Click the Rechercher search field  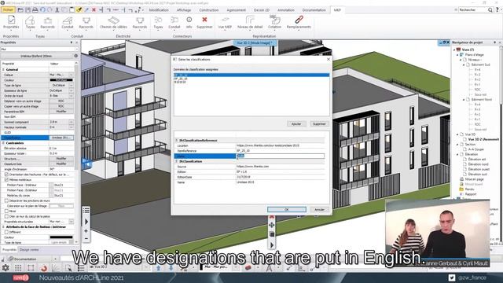(x=473, y=10)
